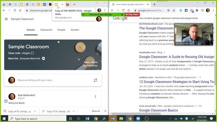Open Word from the taskbar
The image size is (217, 122).
click(87, 119)
